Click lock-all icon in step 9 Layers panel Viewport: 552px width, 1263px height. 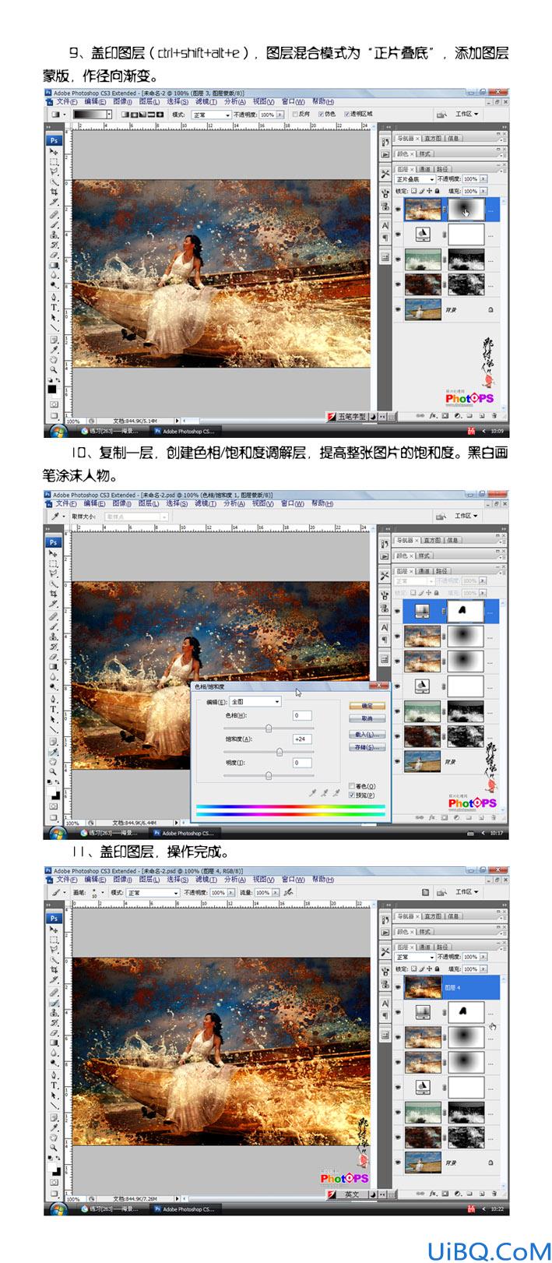click(x=437, y=191)
